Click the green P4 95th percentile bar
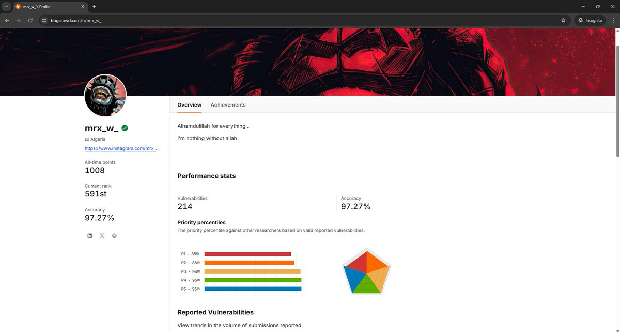The width and height of the screenshot is (620, 333). (x=253, y=280)
